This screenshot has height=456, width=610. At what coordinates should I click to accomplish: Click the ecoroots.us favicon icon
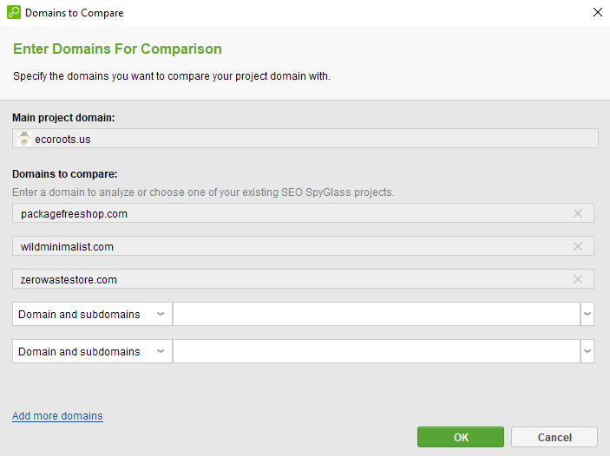coord(24,139)
